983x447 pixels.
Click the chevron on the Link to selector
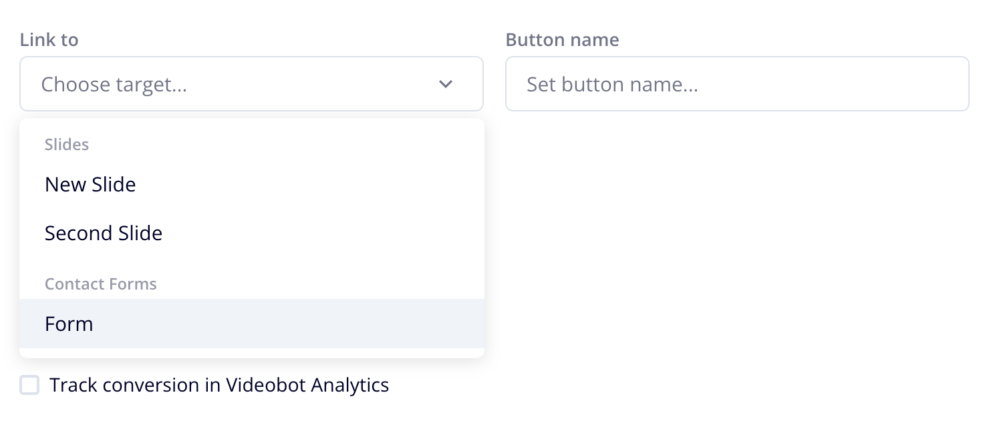tap(445, 84)
